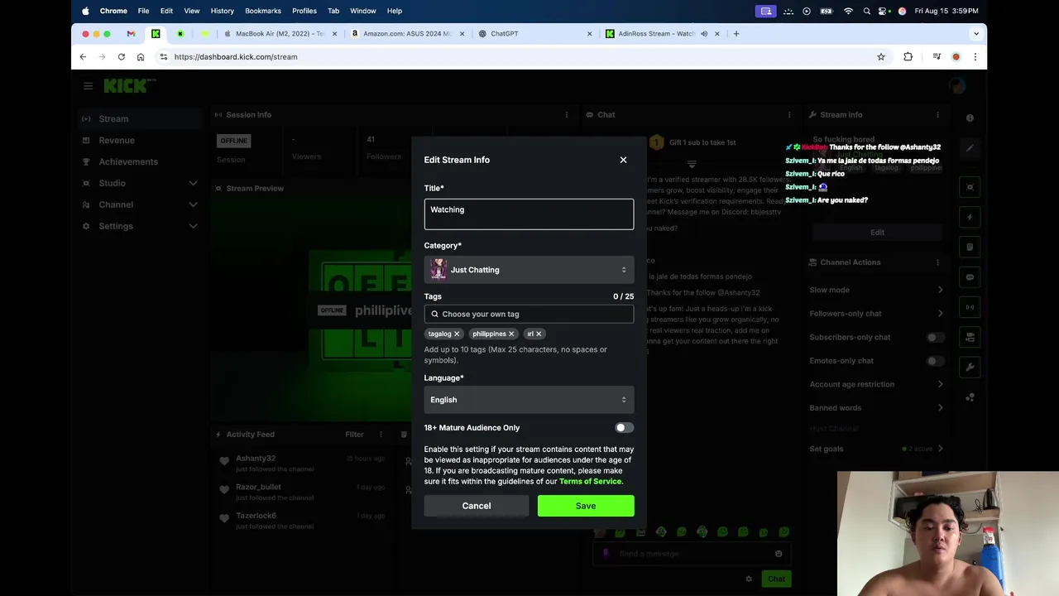1059x596 pixels.
Task: Open emoji picker in chat box
Action: pos(779,554)
